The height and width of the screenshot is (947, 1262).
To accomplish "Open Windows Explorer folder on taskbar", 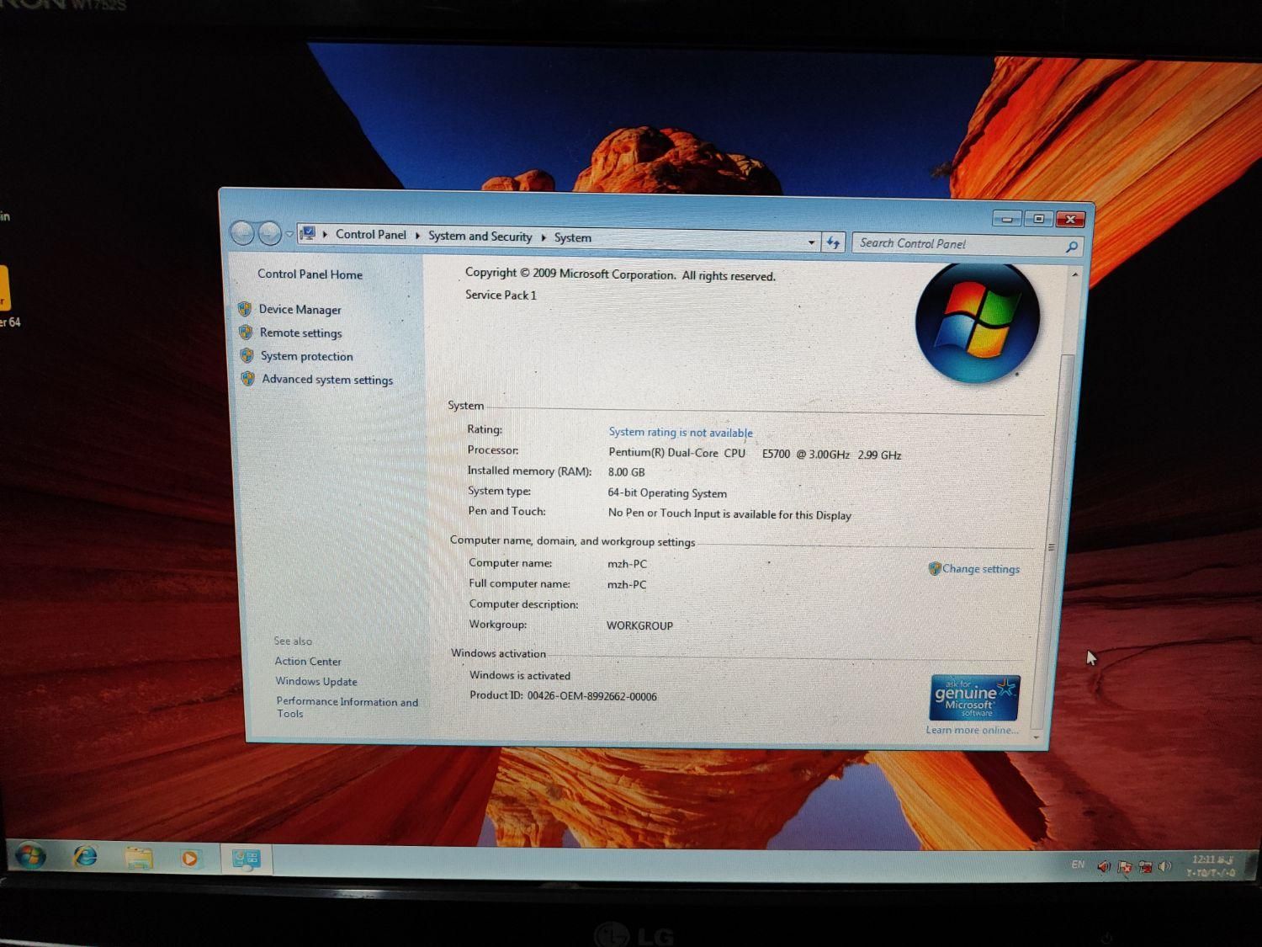I will (x=139, y=858).
